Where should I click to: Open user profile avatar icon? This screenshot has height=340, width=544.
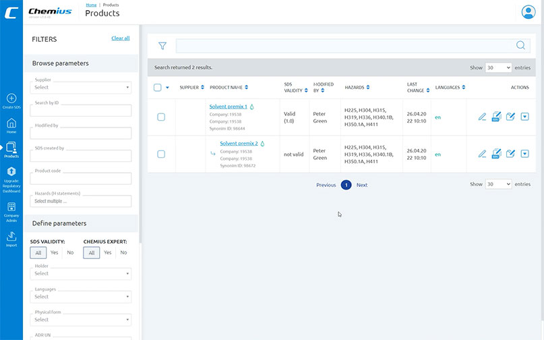tap(528, 11)
